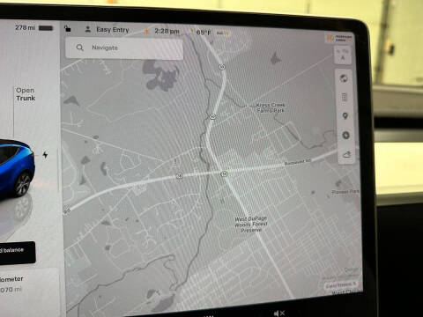Tap the orange icon left of 2:28 pm

point(146,31)
